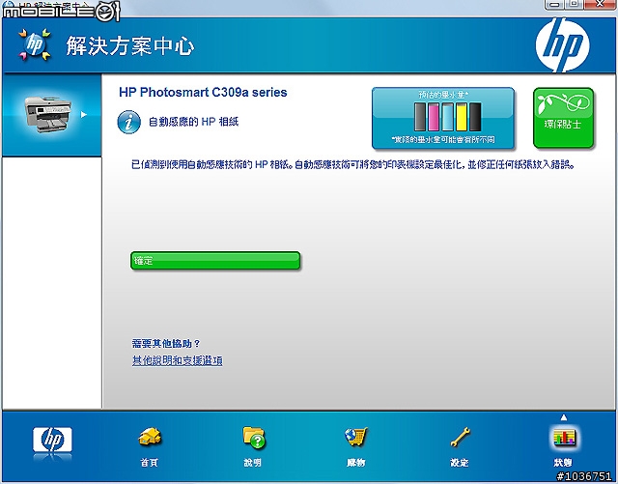Click the large HP logo in header
The image size is (618, 484).
[x=562, y=45]
